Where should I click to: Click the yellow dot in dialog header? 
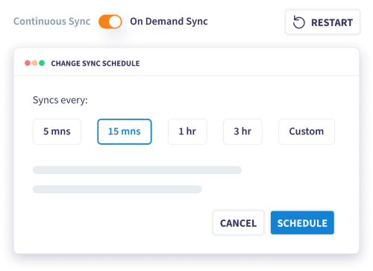click(35, 63)
